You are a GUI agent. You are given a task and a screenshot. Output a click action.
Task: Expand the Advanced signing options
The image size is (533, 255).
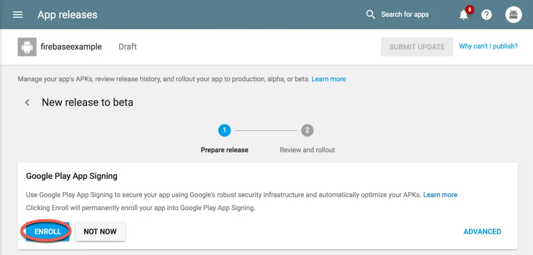[x=482, y=232]
